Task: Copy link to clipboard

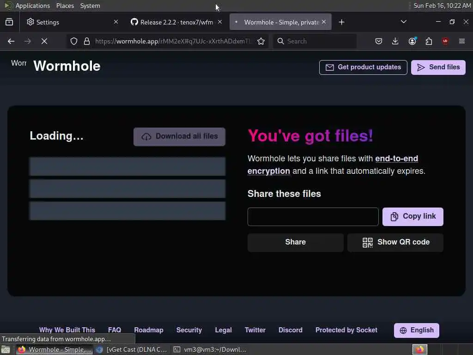Action: 413,217
